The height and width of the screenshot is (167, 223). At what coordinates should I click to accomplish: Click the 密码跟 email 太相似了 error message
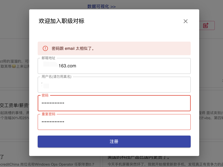pyautogui.click(x=73, y=48)
